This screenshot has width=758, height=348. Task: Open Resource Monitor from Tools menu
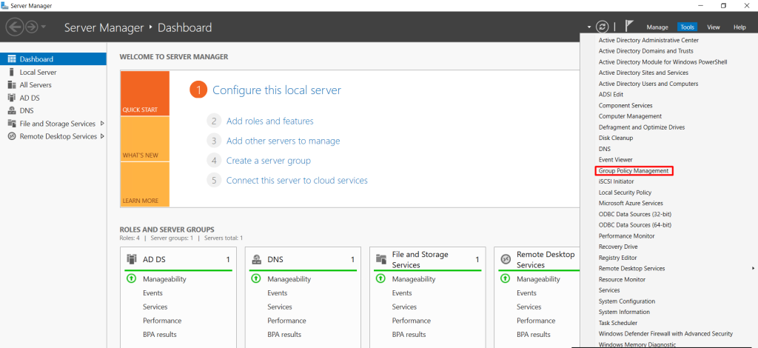(x=622, y=279)
